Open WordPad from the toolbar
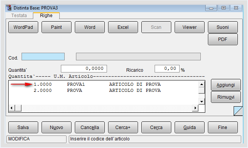Screen dimensions: 248x148 pos(23,27)
